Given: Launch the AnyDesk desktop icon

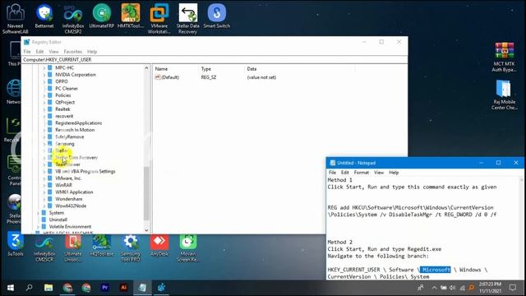Looking at the screenshot, I should coord(159,244).
